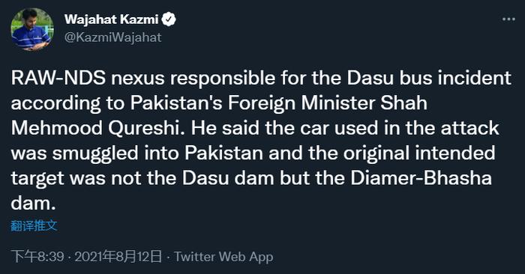Click "smuggled into Pakistan" in the tweet

pos(157,153)
